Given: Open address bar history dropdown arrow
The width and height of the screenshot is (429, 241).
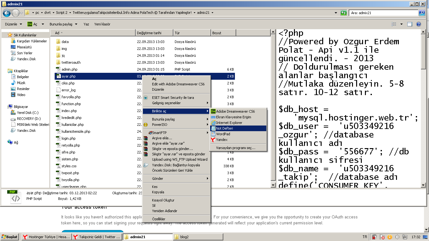Looking at the screenshot, I should pos(336,13).
